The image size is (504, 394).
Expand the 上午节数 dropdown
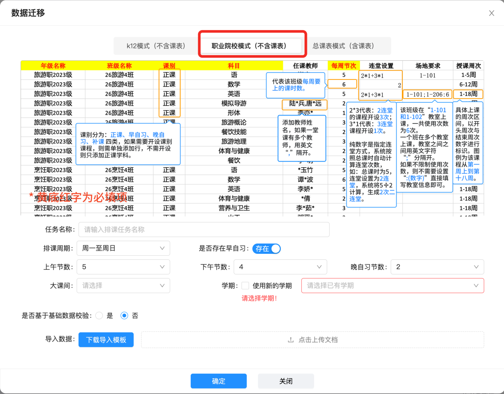pos(123,267)
